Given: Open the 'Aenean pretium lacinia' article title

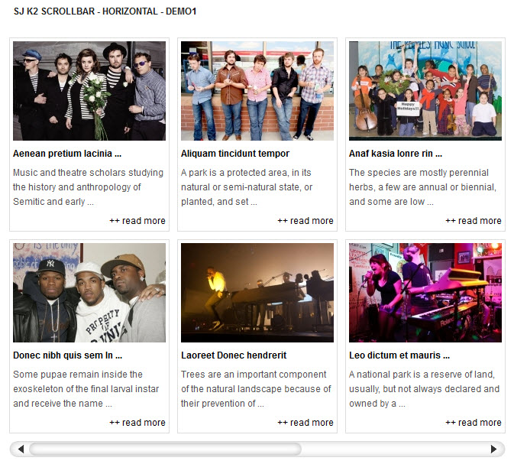Looking at the screenshot, I should [67, 154].
